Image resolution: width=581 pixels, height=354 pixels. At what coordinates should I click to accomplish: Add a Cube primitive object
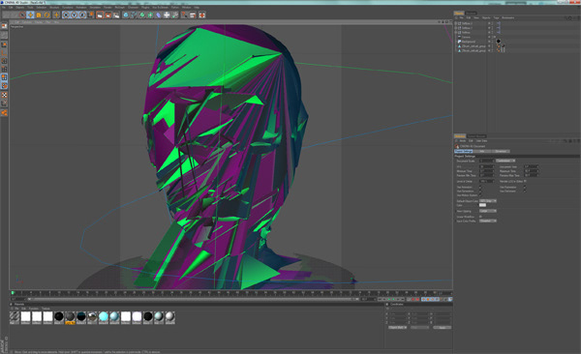(126, 15)
